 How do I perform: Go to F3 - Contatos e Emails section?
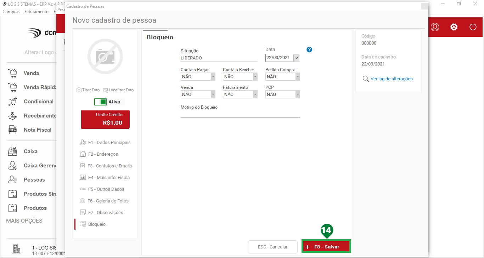[x=105, y=166]
